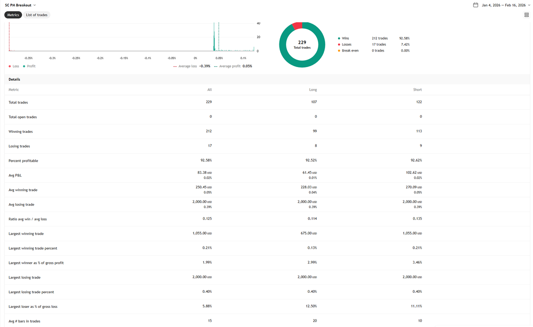This screenshot has height=327, width=533.
Task: Select the Percent profitable row label
Action: tap(23, 161)
